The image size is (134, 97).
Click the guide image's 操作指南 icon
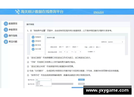pyautogui.click(x=33, y=45)
